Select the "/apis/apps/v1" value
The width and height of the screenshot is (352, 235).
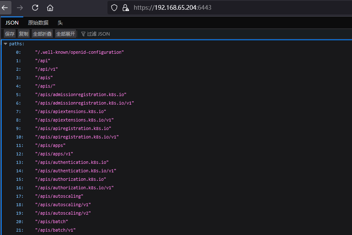tap(54, 154)
